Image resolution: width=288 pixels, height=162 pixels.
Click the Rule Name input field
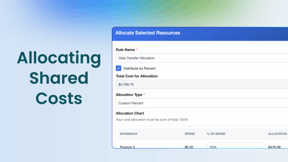[202, 58]
